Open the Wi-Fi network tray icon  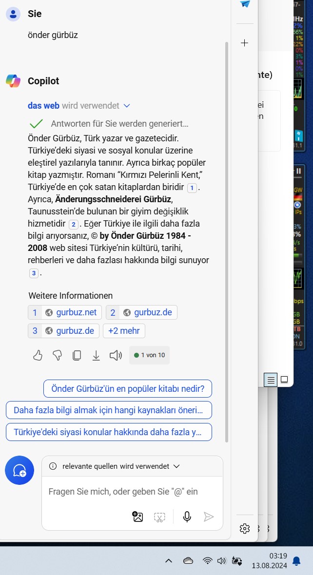coord(208,561)
